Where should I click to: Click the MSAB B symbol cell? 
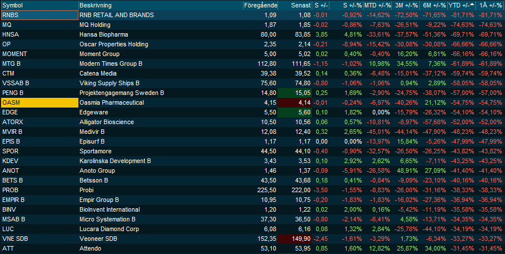point(39,219)
